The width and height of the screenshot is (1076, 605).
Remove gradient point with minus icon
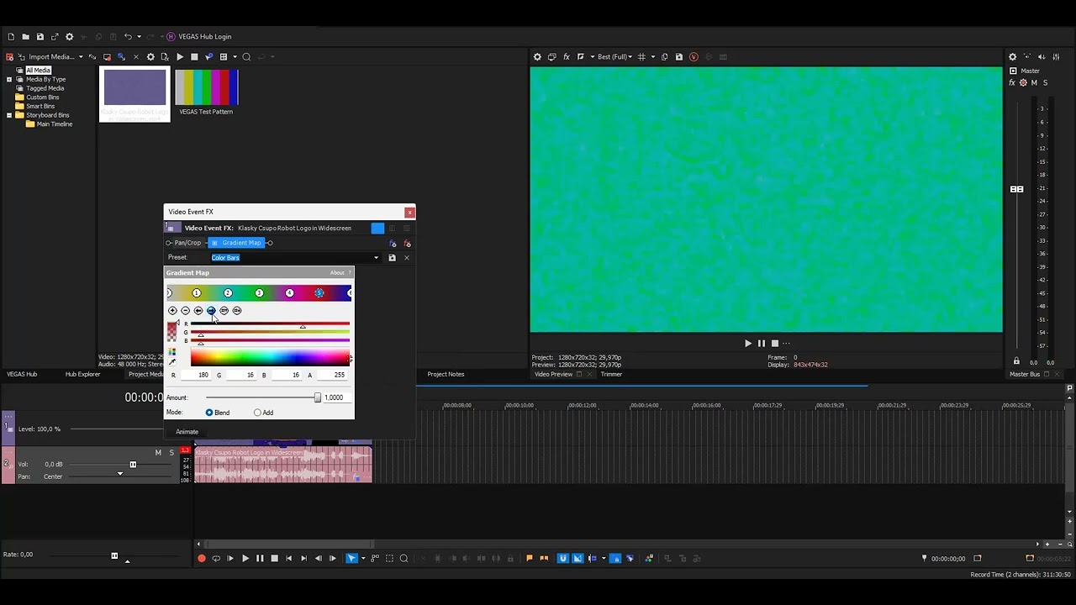point(186,311)
